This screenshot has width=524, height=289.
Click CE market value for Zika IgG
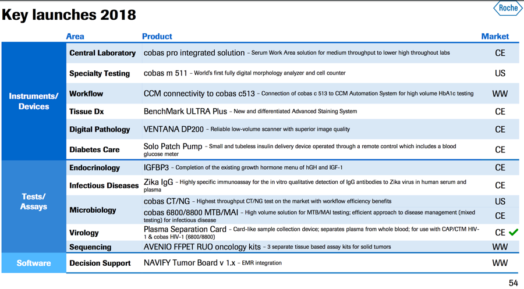tap(500, 185)
